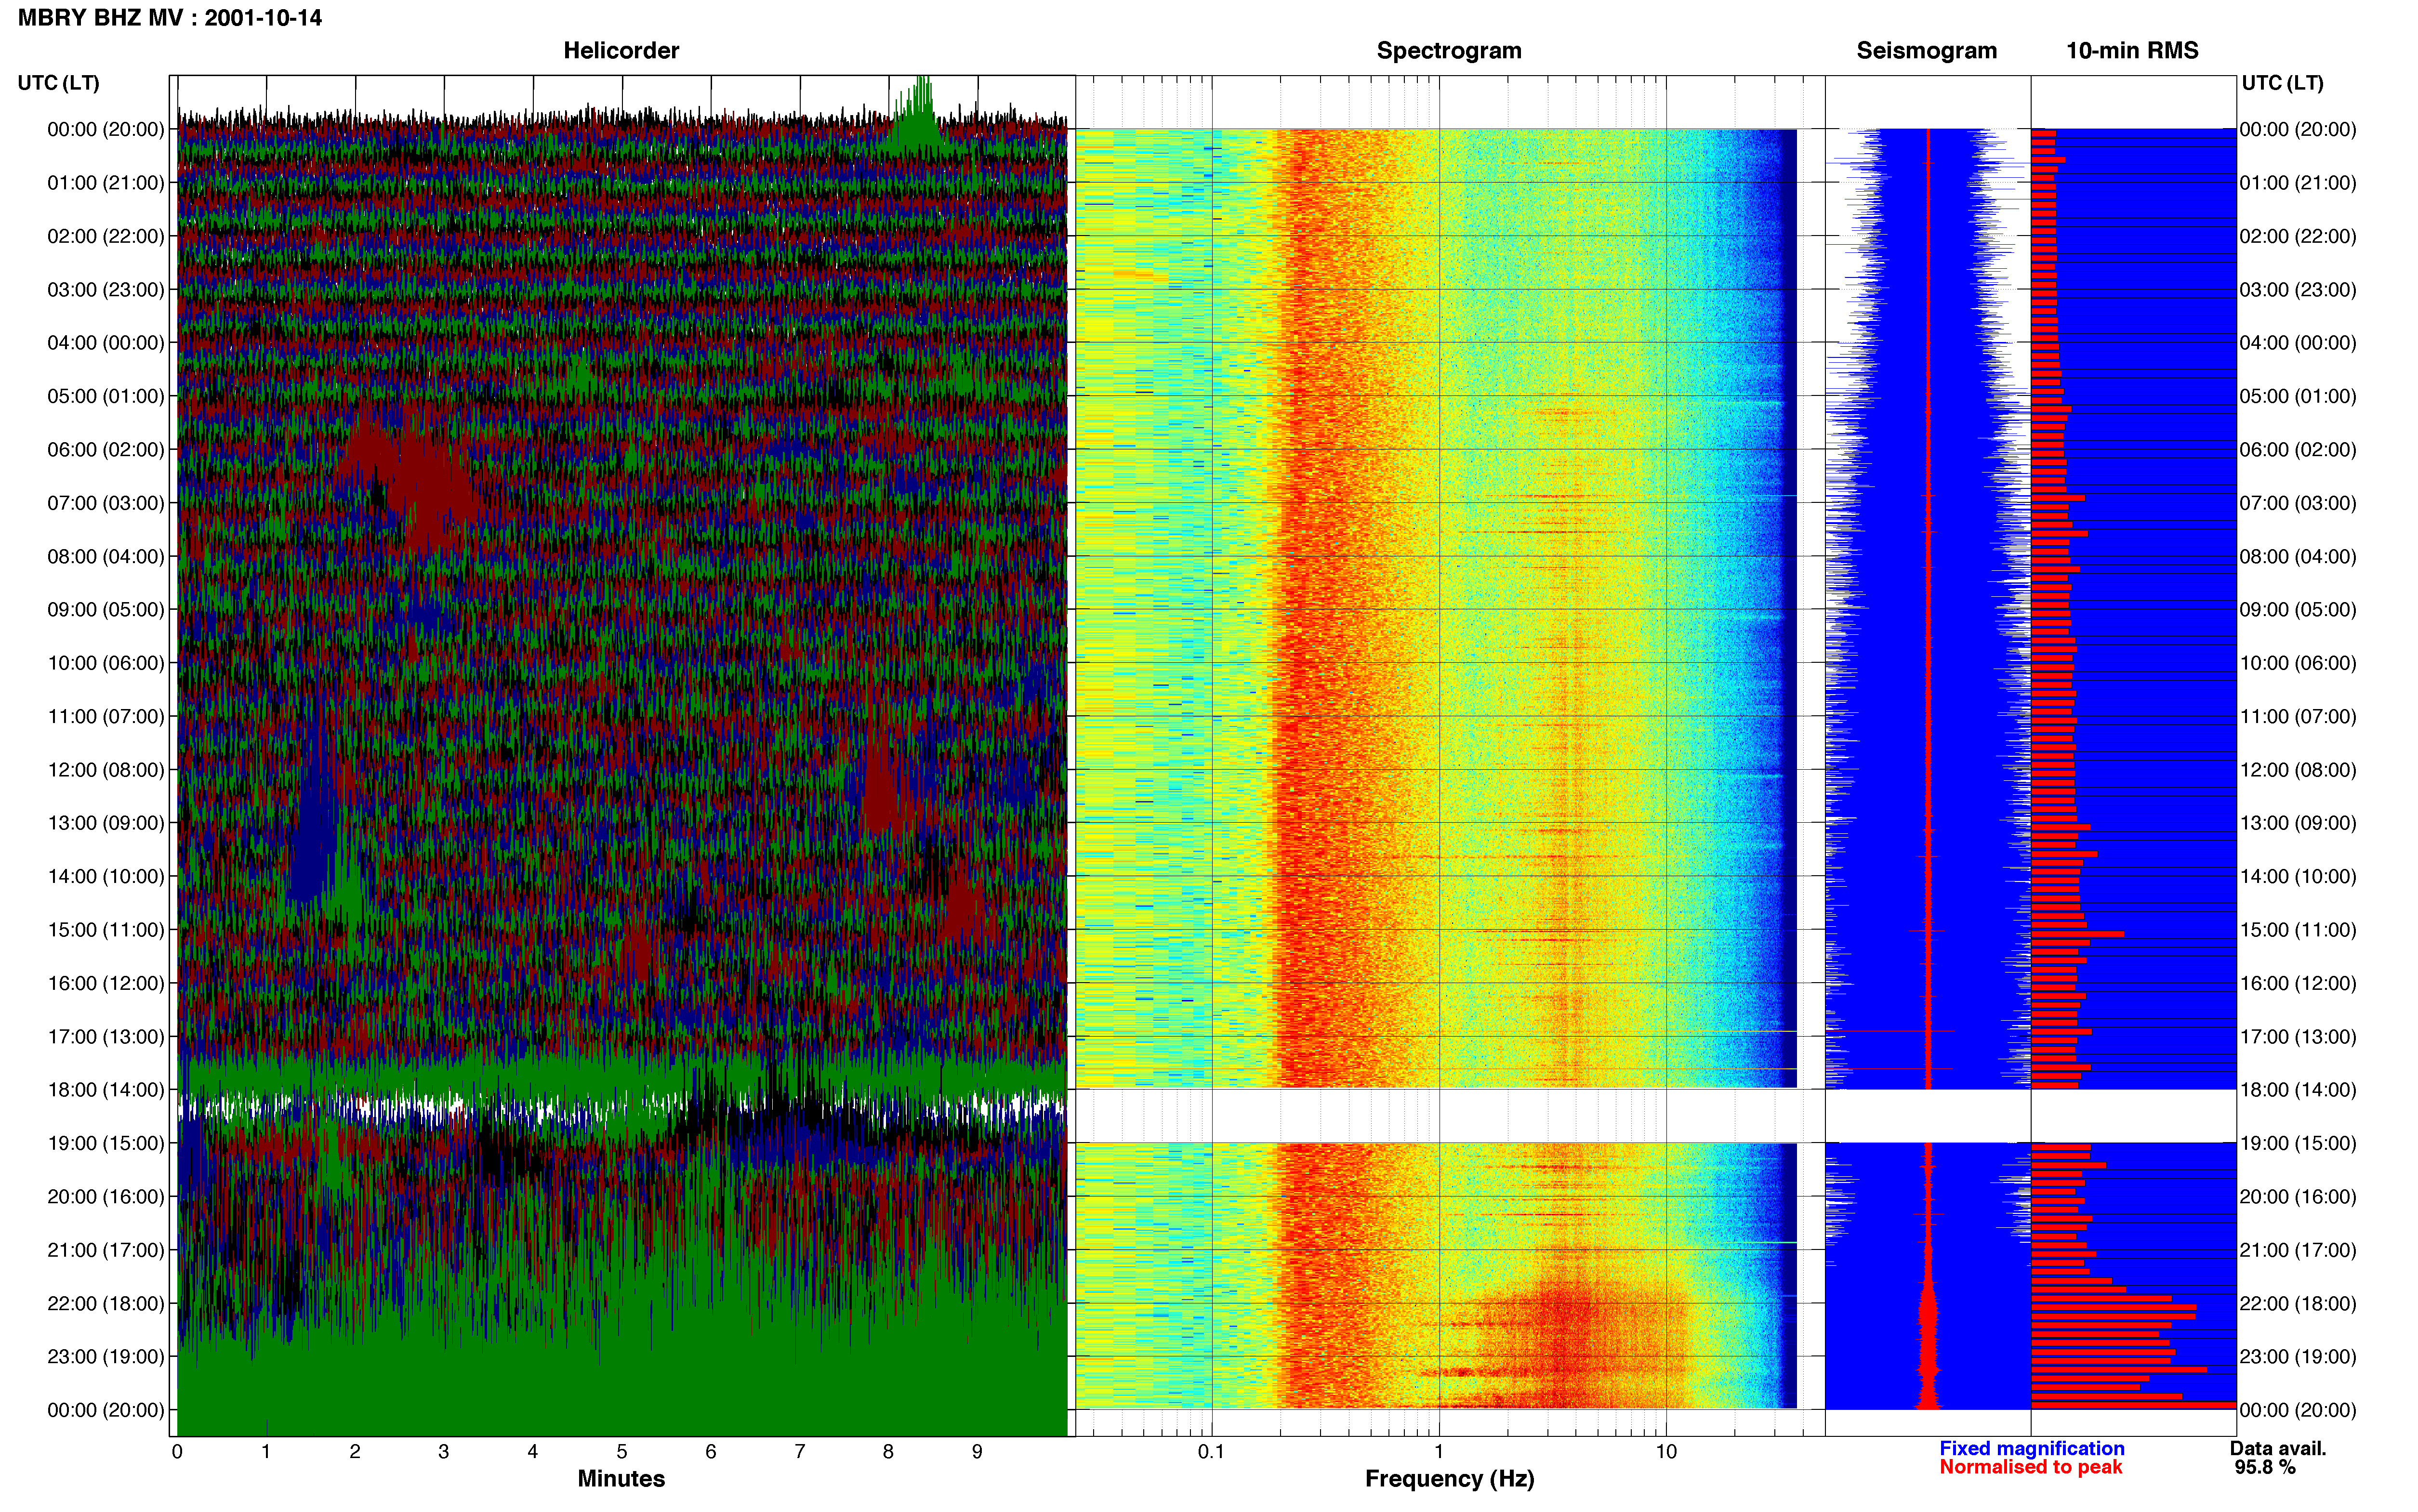Click left time label '12:00 (08:00)'
Image resolution: width=2418 pixels, height=1512 pixels.
point(106,770)
